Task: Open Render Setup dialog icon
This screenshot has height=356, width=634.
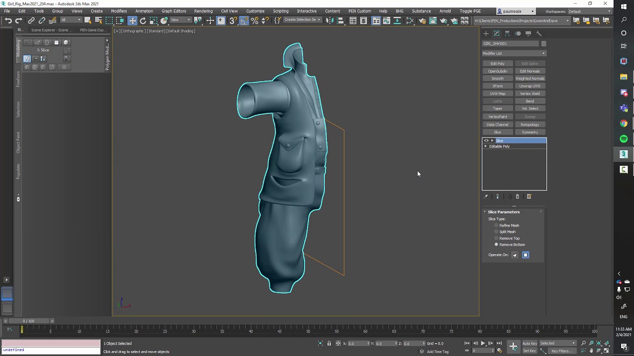Action: (422, 20)
